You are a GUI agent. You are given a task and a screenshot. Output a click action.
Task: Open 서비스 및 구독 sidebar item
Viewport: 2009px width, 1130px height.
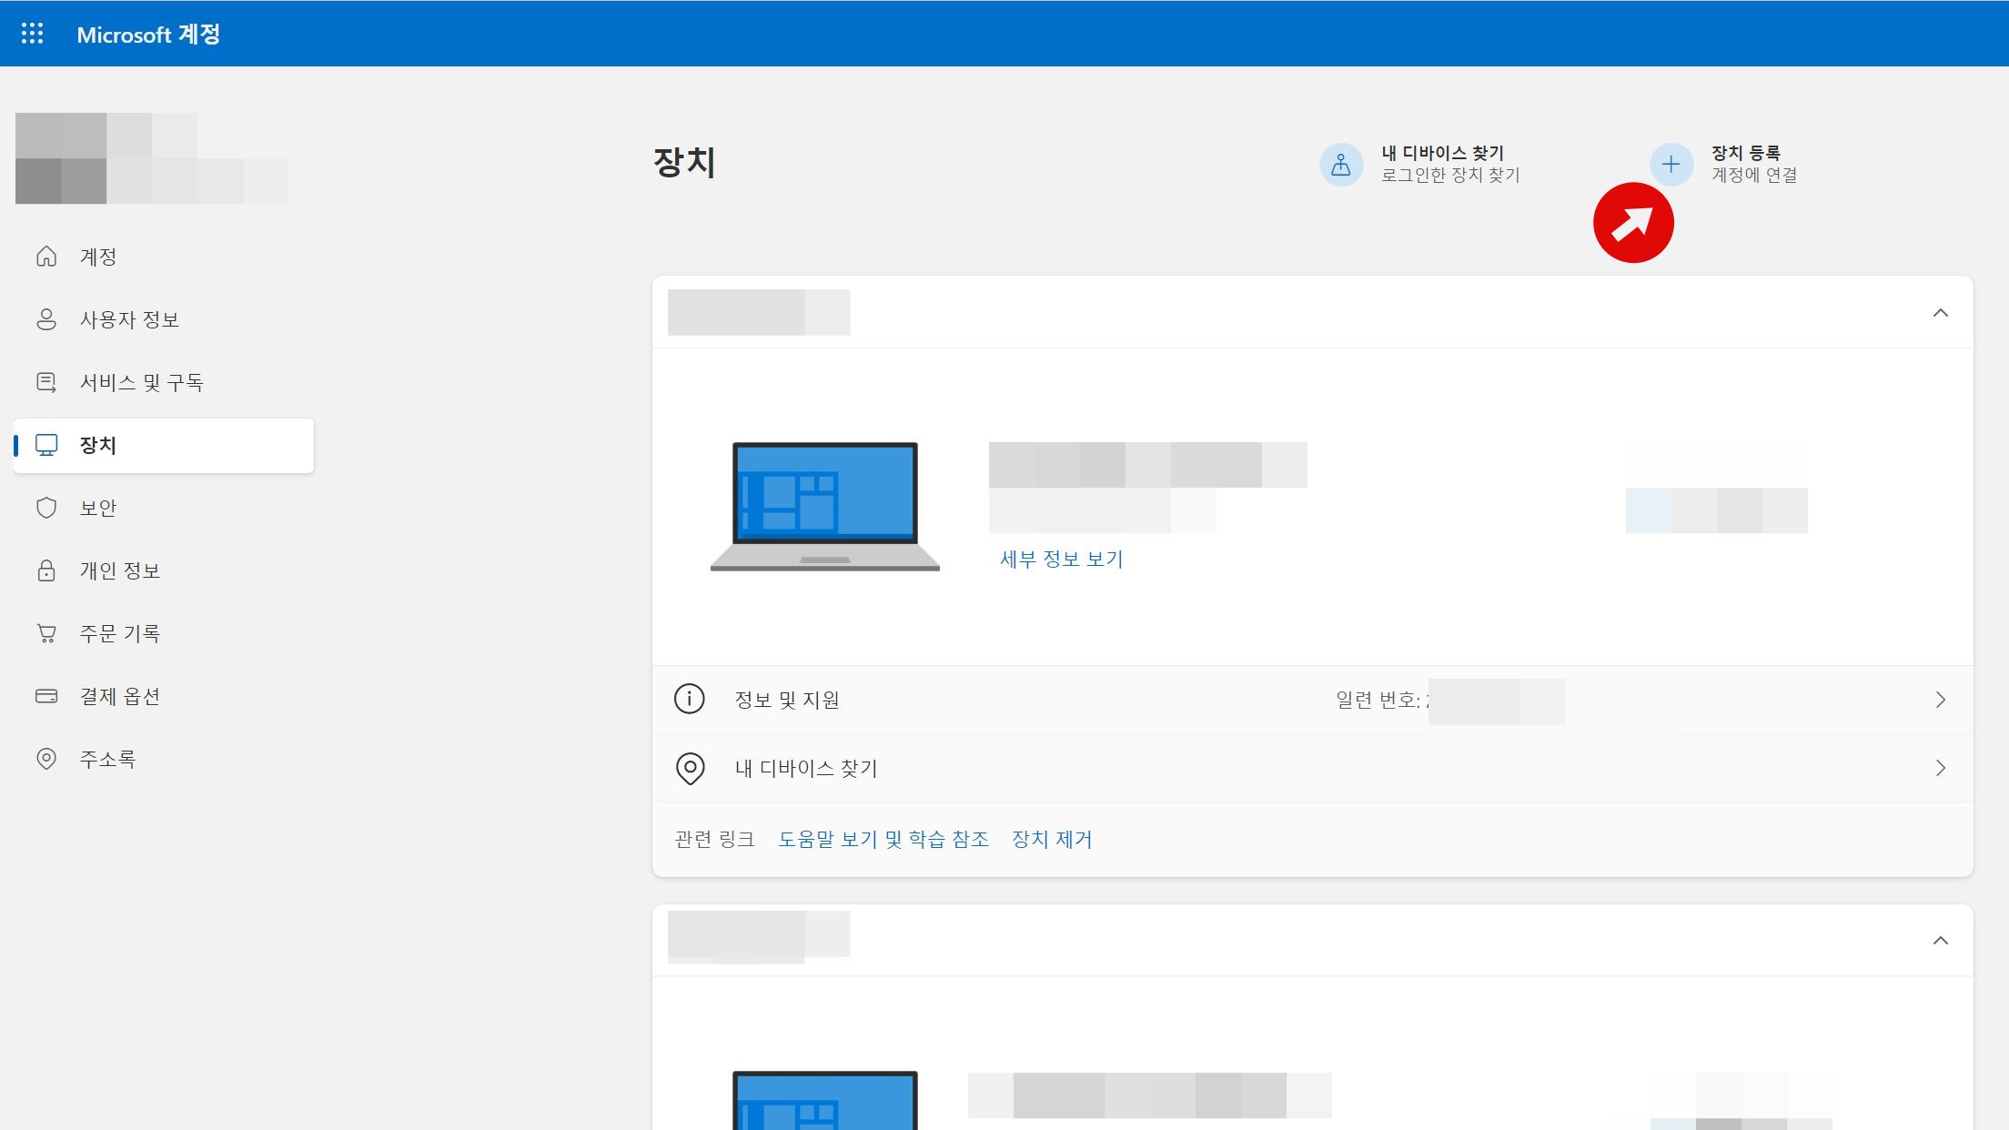[x=141, y=382]
